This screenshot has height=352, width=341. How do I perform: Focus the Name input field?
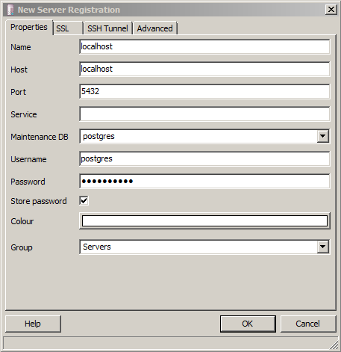tap(204, 46)
